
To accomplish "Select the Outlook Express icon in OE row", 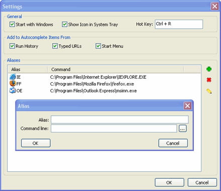I will click(x=13, y=90).
